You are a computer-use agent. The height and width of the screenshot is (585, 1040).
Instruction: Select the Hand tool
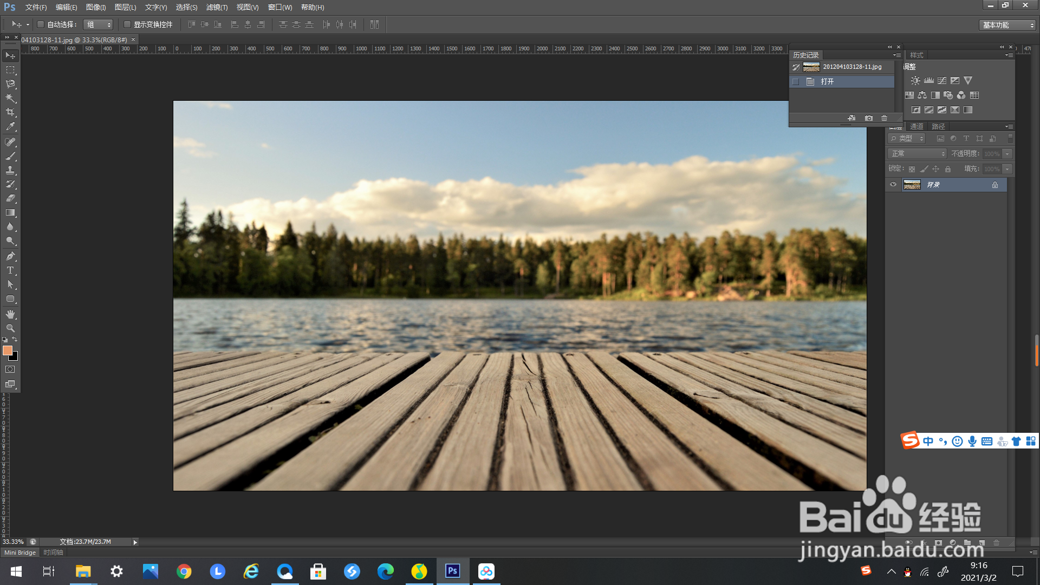coord(10,314)
